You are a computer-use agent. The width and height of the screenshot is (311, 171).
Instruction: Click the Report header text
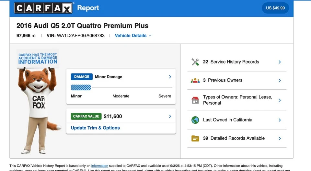click(88, 8)
